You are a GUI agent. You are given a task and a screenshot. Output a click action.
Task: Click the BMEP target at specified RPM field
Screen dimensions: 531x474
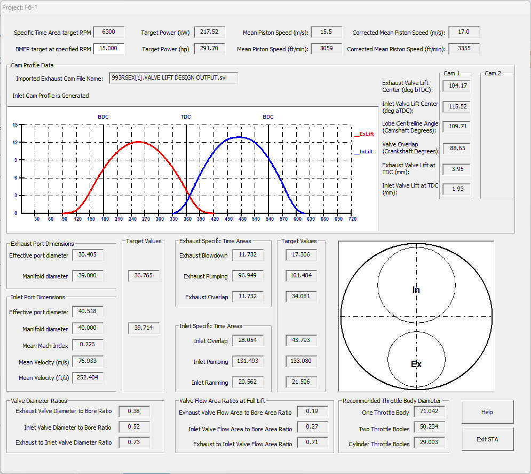point(109,49)
